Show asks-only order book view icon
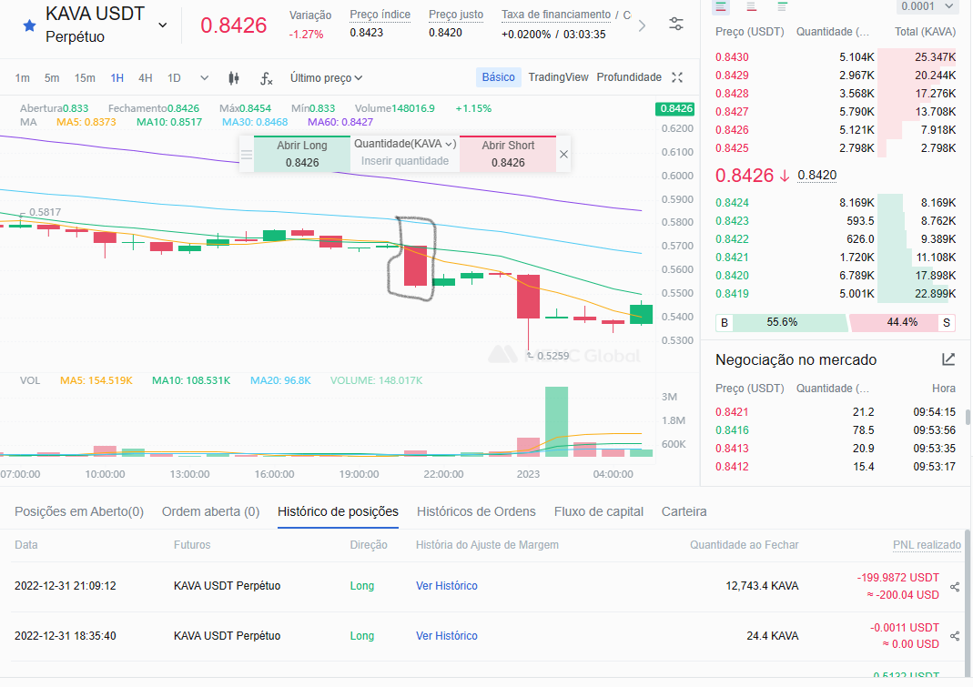This screenshot has width=973, height=687. (x=752, y=7)
